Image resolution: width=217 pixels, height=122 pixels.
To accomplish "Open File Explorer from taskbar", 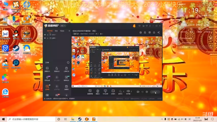I will [73, 119].
